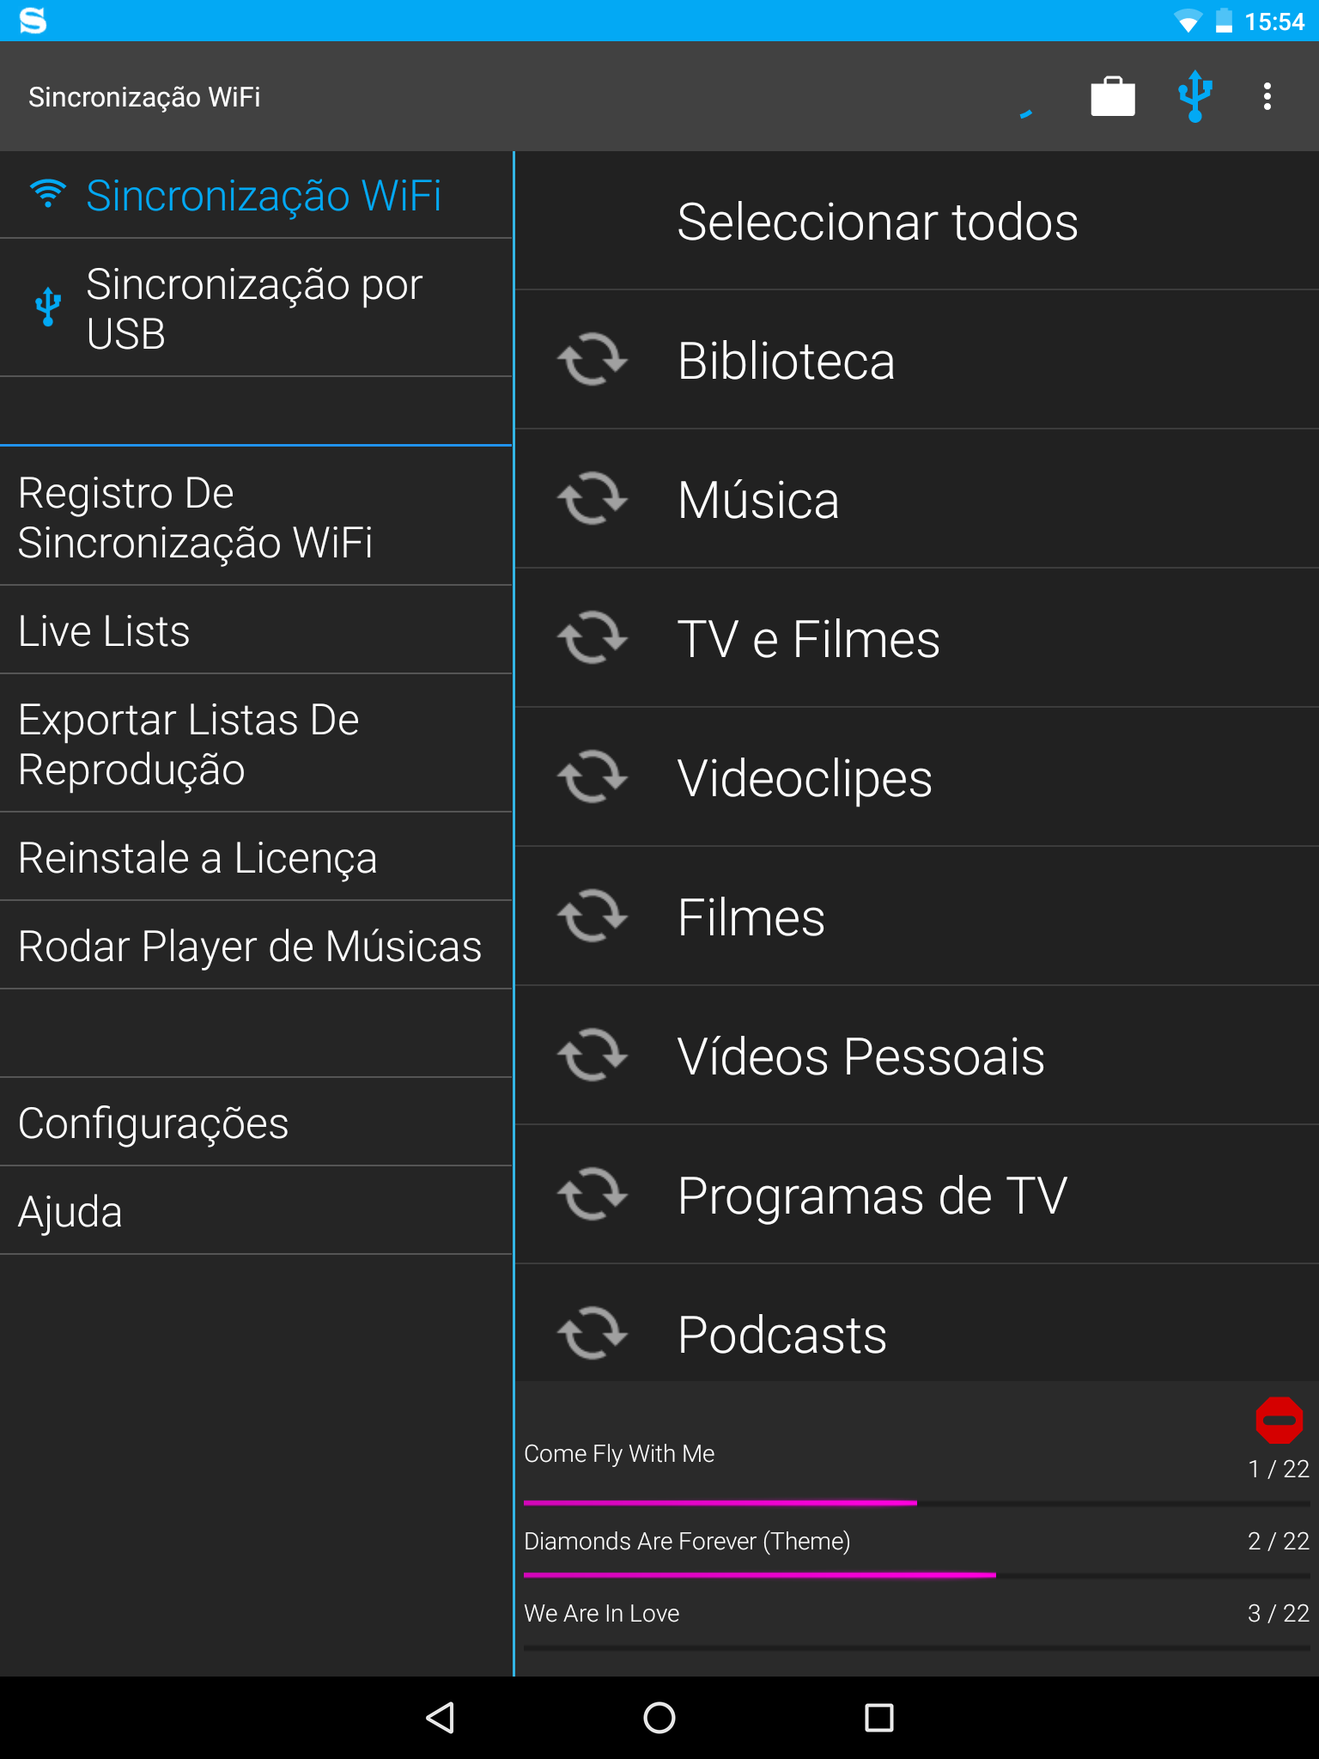Open the three-dot overflow menu
The width and height of the screenshot is (1319, 1759).
pos(1267,96)
